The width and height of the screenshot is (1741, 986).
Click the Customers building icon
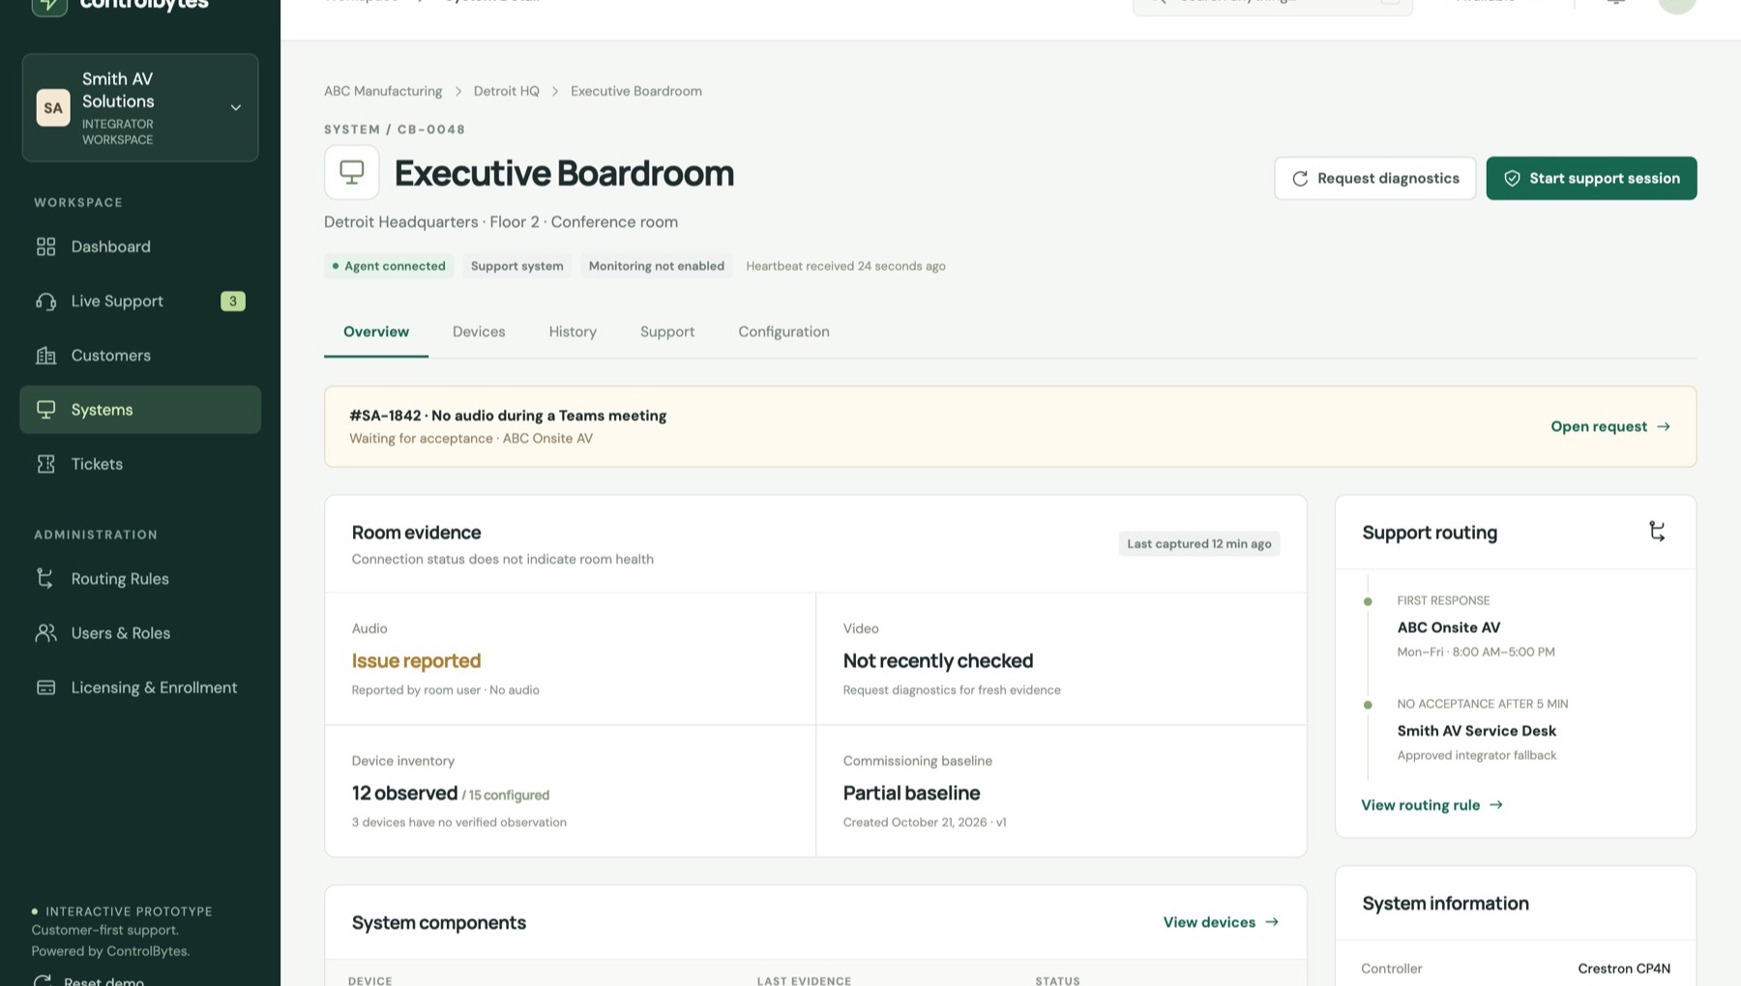pos(45,355)
